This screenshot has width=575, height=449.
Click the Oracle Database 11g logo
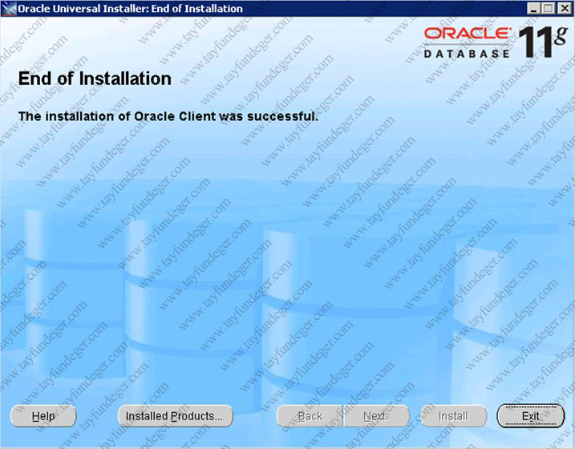click(x=496, y=42)
